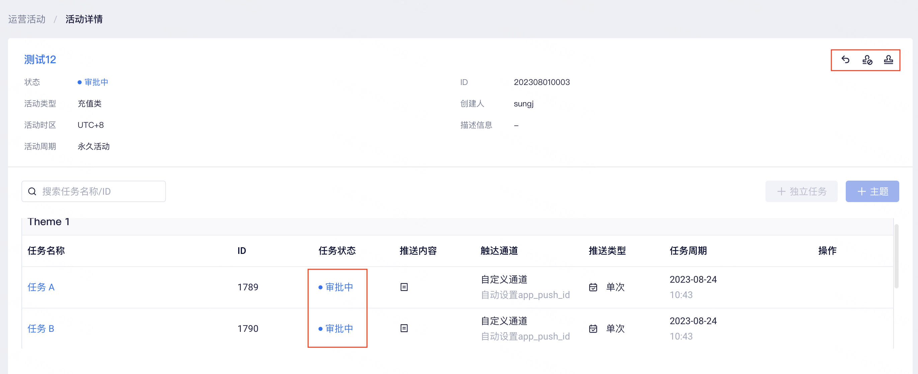
Task: Click task ID 1789
Action: (x=248, y=287)
